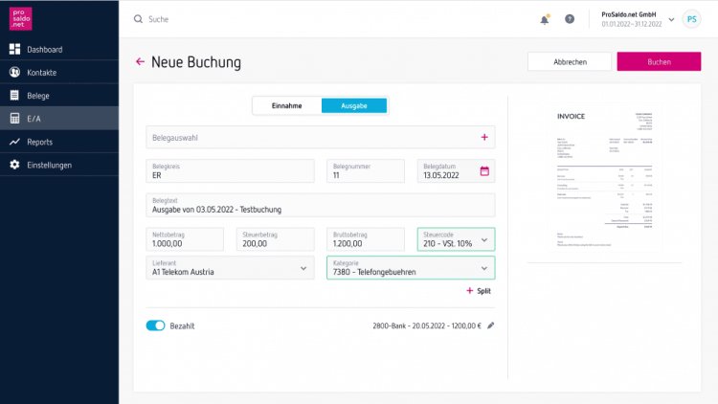Image resolution: width=718 pixels, height=404 pixels.
Task: Open the Belegdatum calendar icon
Action: 484,171
